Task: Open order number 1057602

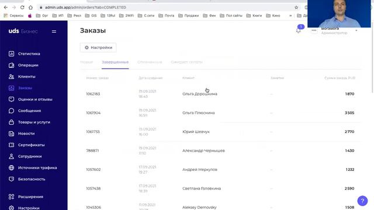Action: click(x=93, y=170)
